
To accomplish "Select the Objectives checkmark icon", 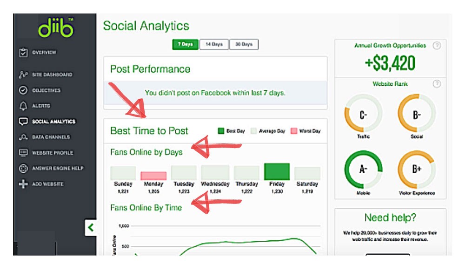I will coord(23,90).
